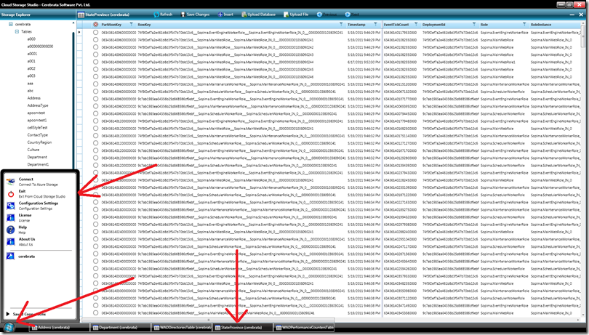This screenshot has height=335, width=589.
Task: Click the Upload File icon
Action: point(286,15)
